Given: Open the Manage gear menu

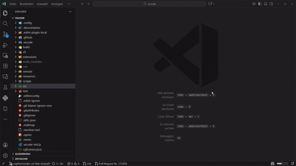Looking at the screenshot, I should click(x=5, y=156).
